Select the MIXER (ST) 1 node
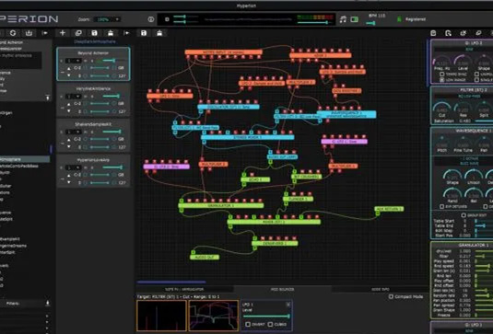Viewport: 493px width, 334px height. [x=274, y=222]
